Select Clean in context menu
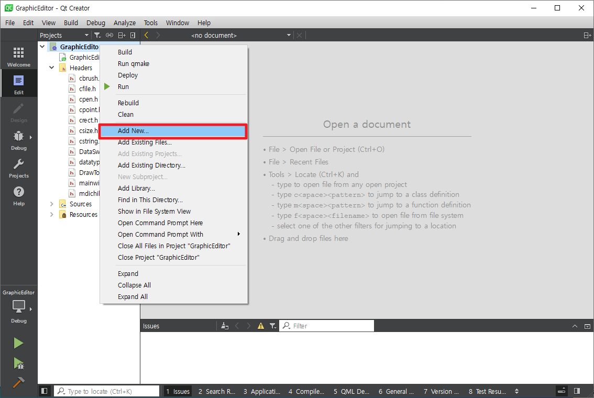The height and width of the screenshot is (398, 594). click(174, 114)
